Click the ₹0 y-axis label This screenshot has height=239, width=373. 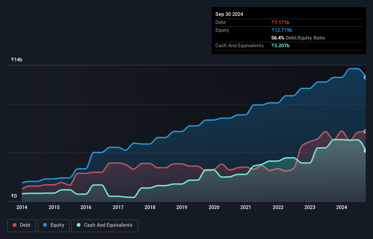pyautogui.click(x=14, y=196)
